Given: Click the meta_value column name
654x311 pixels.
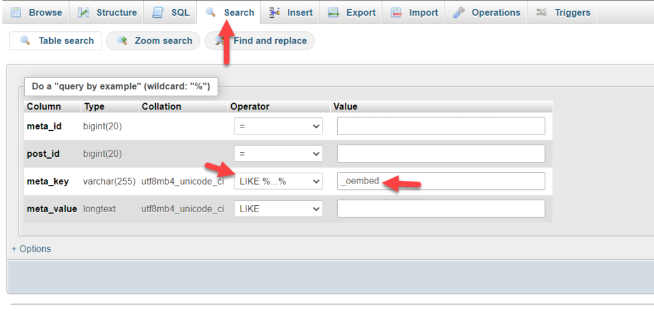Looking at the screenshot, I should click(52, 208).
